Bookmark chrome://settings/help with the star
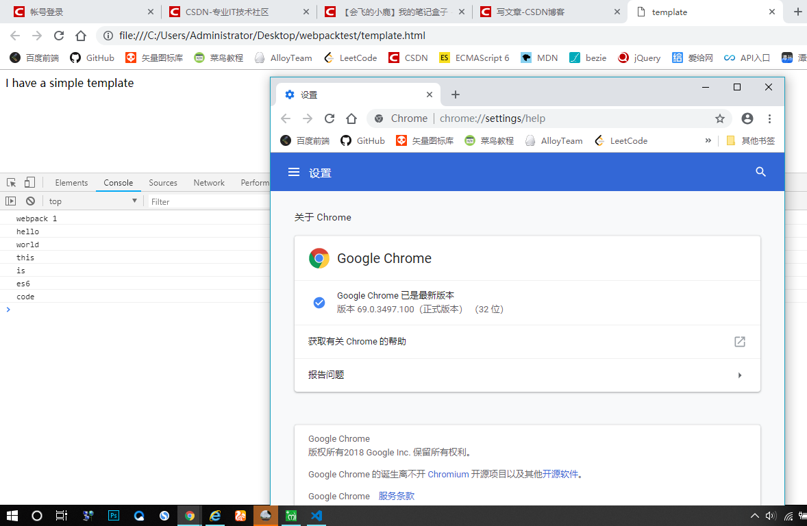This screenshot has width=807, height=526. click(720, 119)
